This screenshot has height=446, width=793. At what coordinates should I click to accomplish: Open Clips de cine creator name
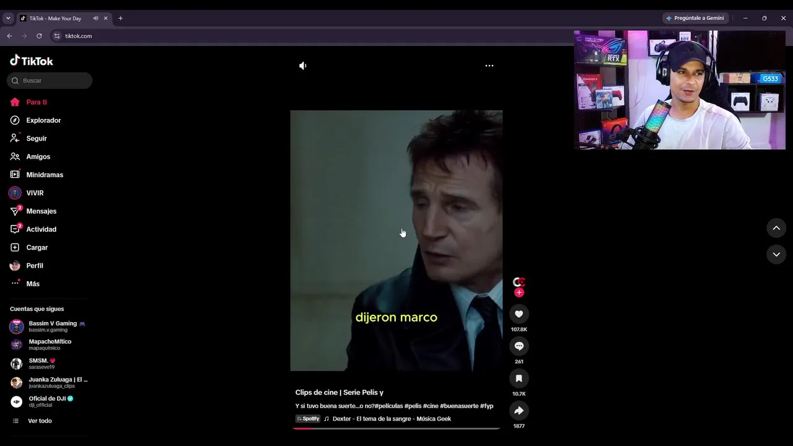click(340, 393)
